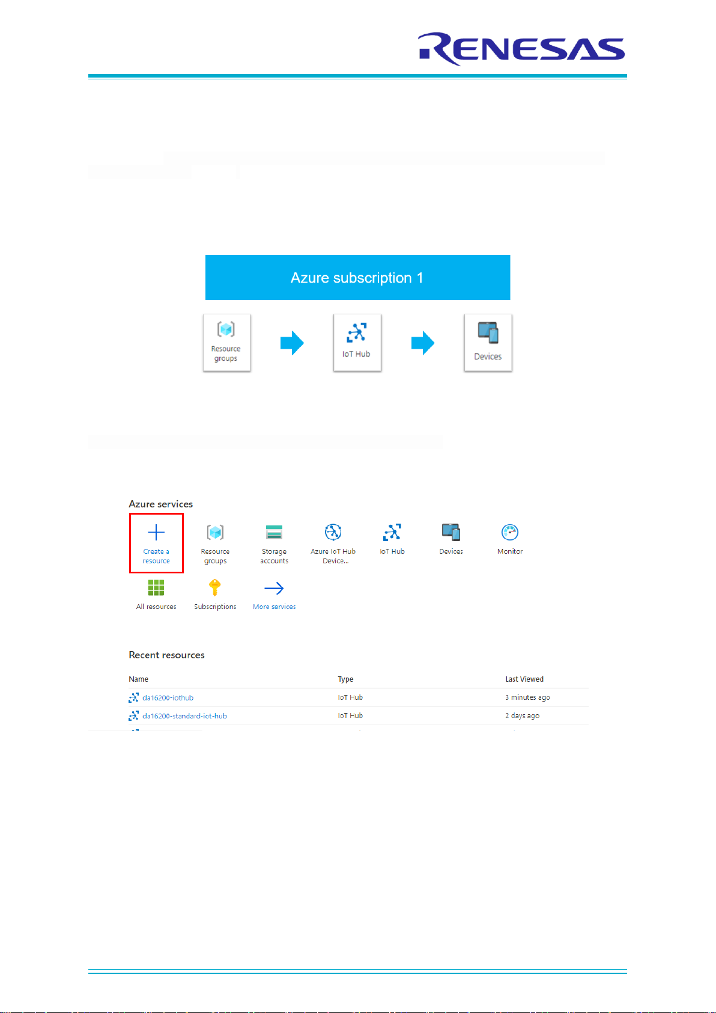The width and height of the screenshot is (716, 1013).
Task: Open Devices in Azure services row
Action: click(x=451, y=539)
